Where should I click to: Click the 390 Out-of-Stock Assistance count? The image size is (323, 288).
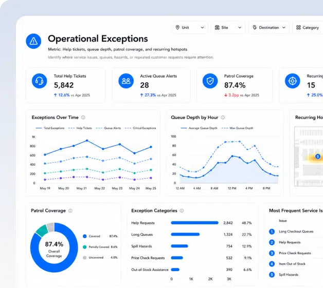point(229,270)
